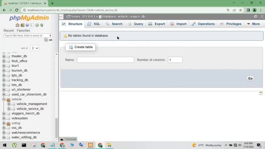Click the navigation panel scrollbar thumb
Viewport: 265px width, 149px height.
click(56, 128)
